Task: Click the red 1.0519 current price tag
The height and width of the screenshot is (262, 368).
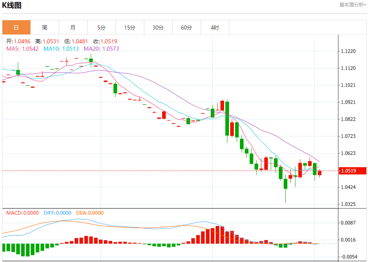Action: tap(353, 170)
